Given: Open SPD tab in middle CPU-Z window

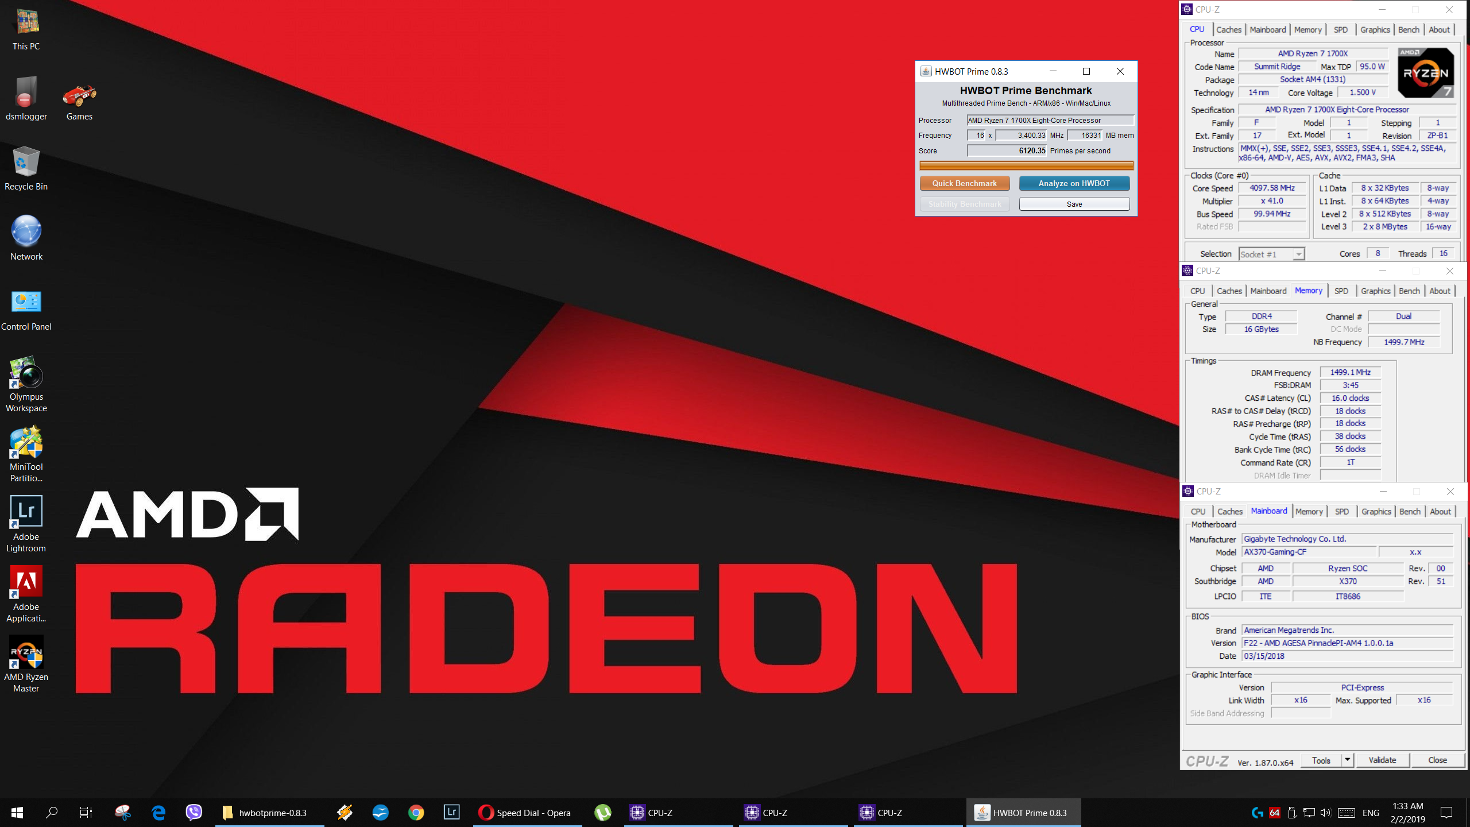Looking at the screenshot, I should 1341,291.
